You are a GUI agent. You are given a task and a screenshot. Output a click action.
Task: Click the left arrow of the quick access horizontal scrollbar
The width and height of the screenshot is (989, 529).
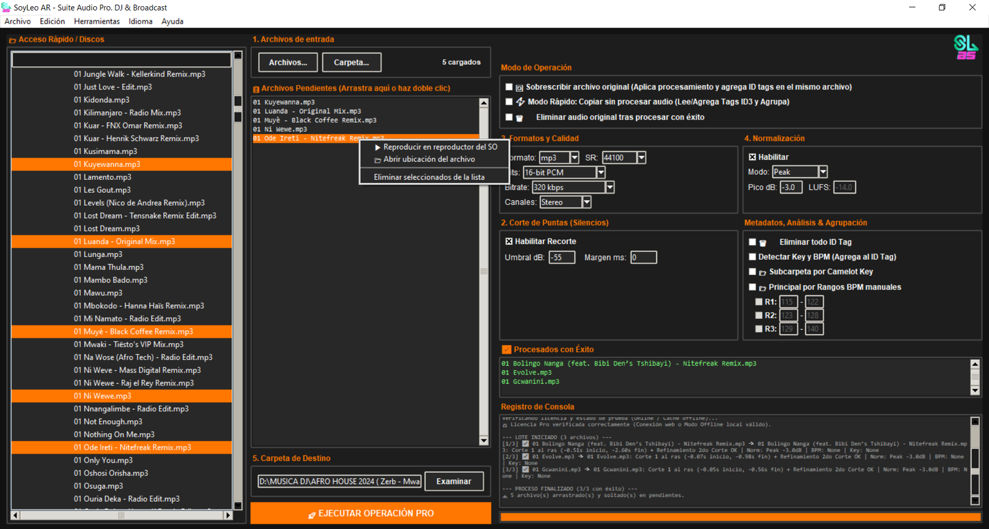pos(15,515)
